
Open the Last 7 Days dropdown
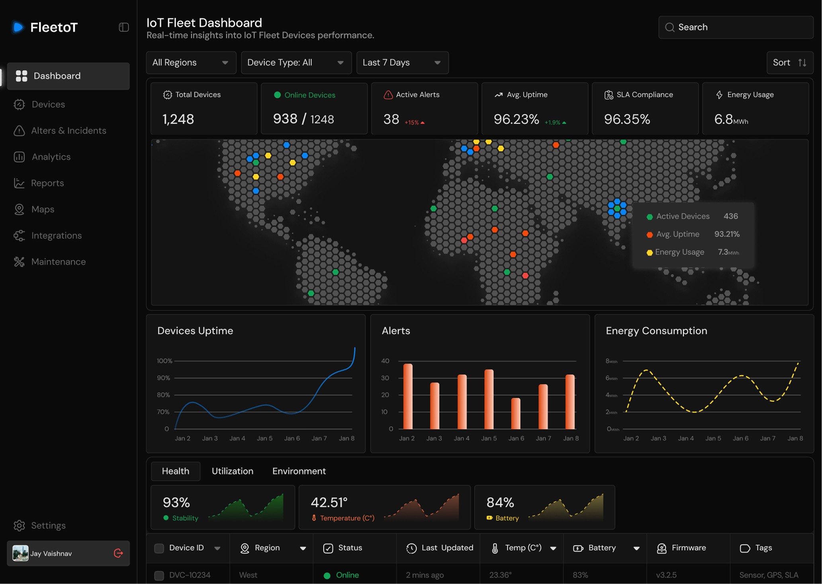coord(402,62)
